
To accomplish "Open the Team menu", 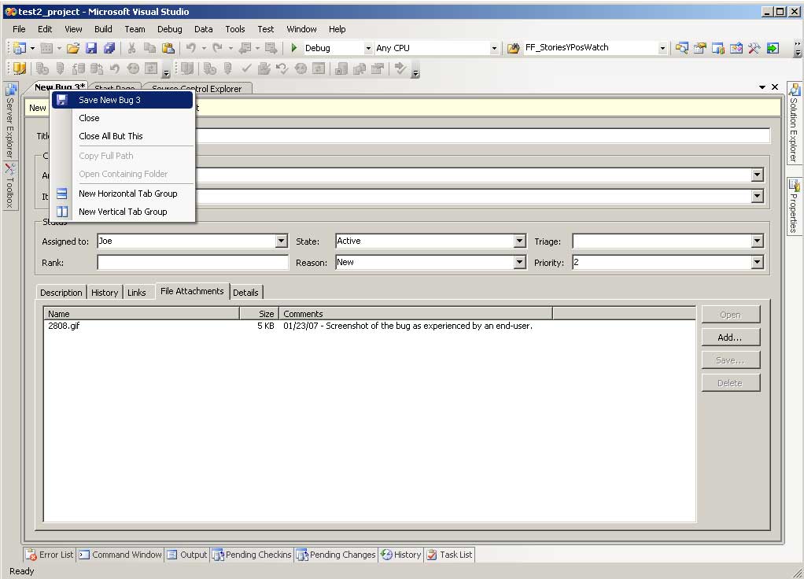I will tap(135, 29).
